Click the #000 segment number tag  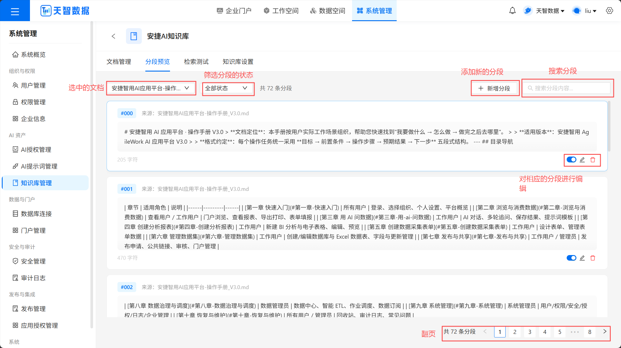click(x=127, y=113)
